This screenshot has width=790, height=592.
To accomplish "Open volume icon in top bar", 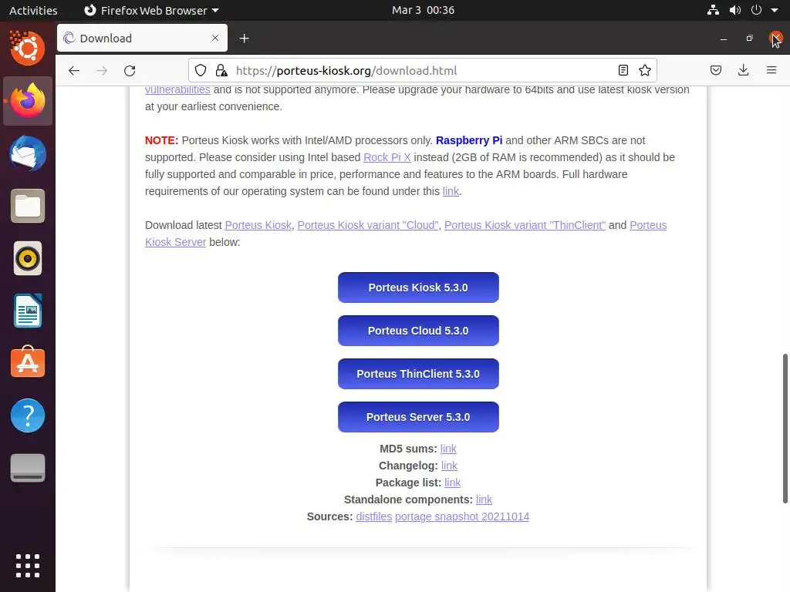I will [735, 10].
